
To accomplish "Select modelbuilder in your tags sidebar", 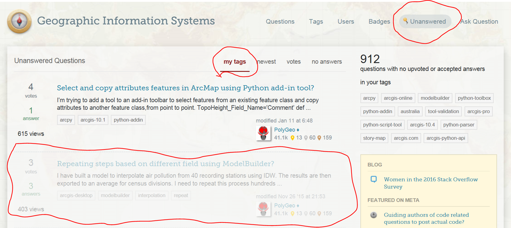I will click(x=435, y=98).
